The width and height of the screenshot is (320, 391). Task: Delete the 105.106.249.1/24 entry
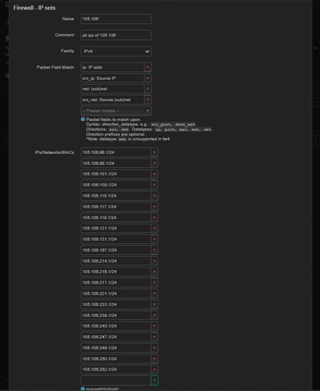[155, 348]
